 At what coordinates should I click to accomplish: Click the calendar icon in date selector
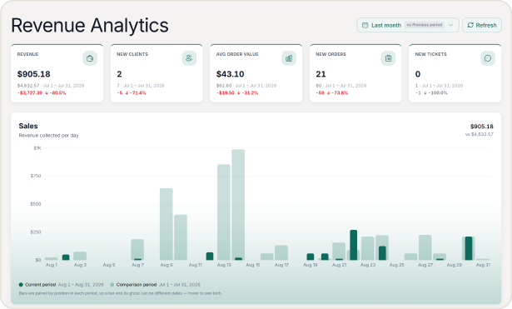point(365,25)
